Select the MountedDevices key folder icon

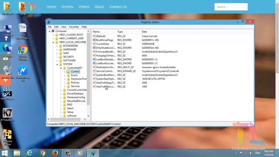coord(65,101)
